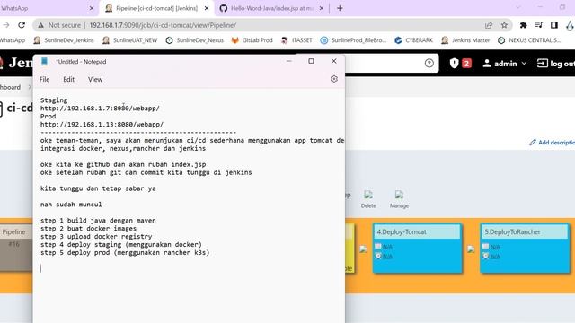Image resolution: width=575 pixels, height=323 pixels.
Task: Click line 'nah sudah muncul' in Notepad
Action: click(x=71, y=205)
